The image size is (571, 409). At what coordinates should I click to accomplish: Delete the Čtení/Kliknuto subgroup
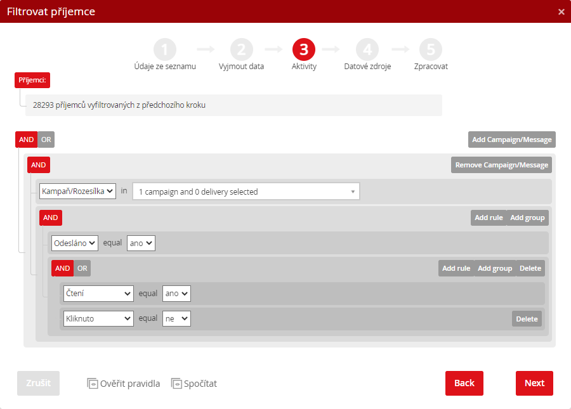(x=530, y=268)
